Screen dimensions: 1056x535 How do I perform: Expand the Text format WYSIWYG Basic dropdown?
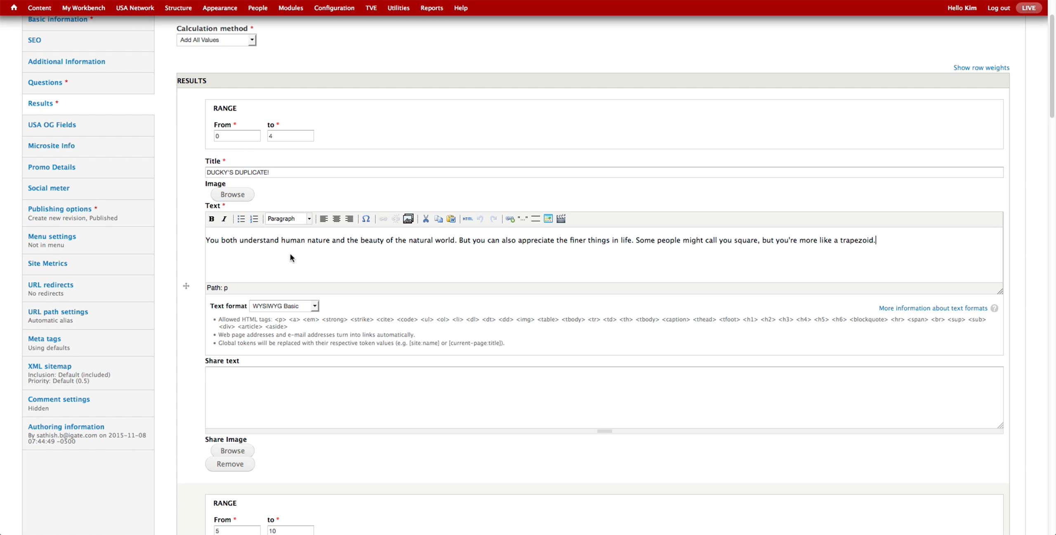coord(284,306)
